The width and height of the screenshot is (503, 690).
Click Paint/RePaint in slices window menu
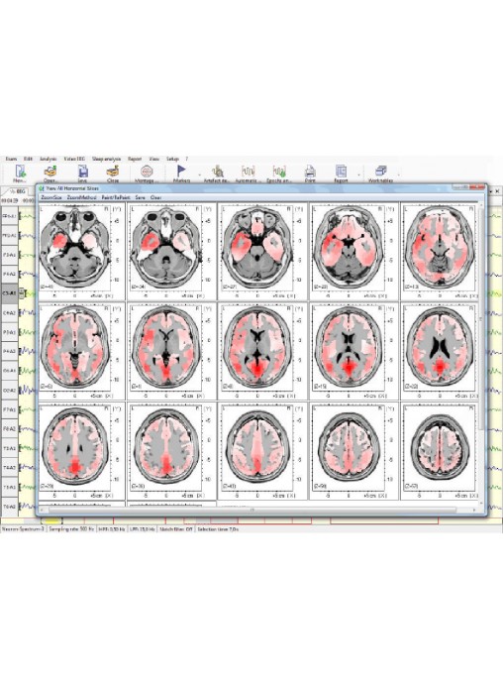coord(116,197)
